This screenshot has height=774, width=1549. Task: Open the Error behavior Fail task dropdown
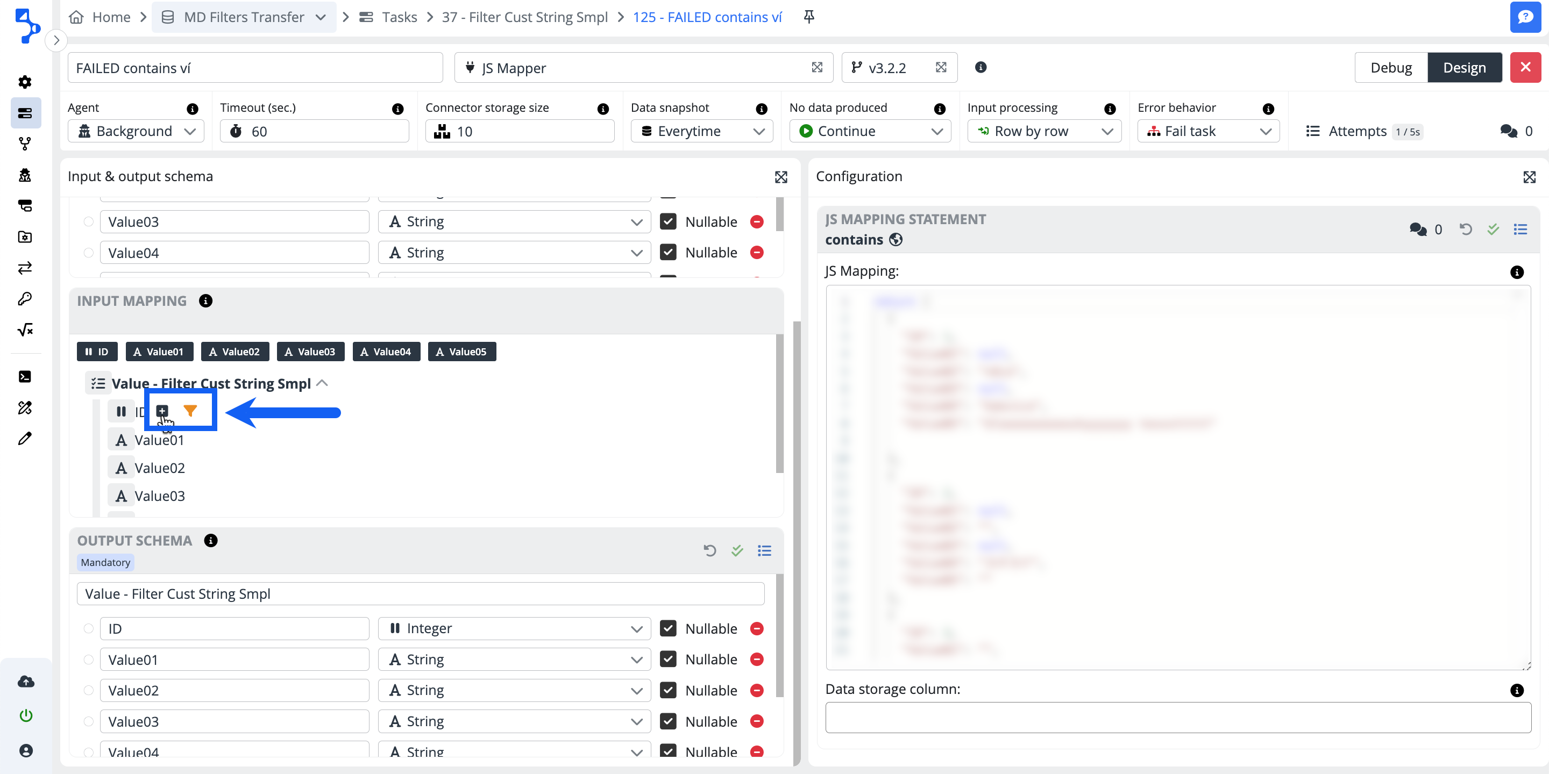pyautogui.click(x=1208, y=131)
